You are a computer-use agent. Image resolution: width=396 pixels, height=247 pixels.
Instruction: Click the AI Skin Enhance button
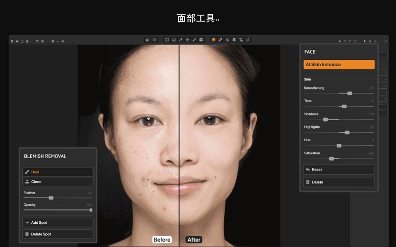pyautogui.click(x=339, y=64)
